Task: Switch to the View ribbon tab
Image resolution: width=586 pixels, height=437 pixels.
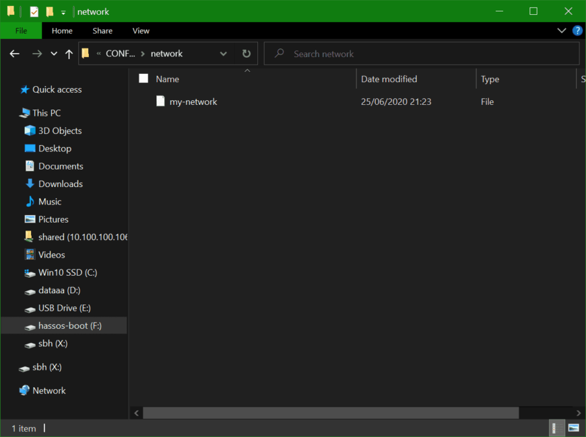Action: 141,30
